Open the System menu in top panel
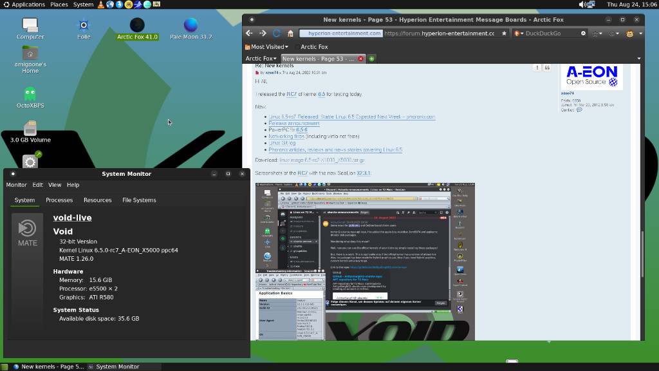This screenshot has height=371, width=659. point(83,5)
